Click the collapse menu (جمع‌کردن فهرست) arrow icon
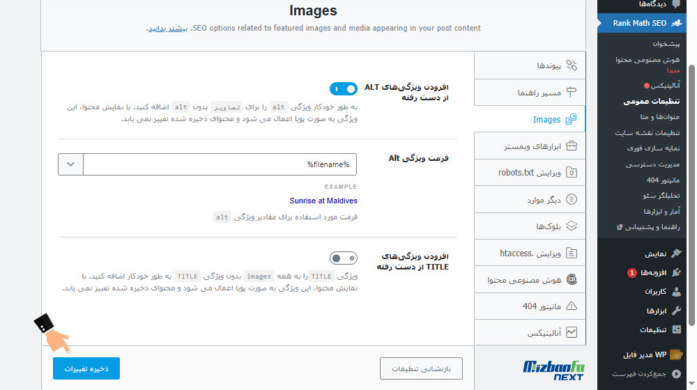Viewport: 697px width, 390px height. 676,373
